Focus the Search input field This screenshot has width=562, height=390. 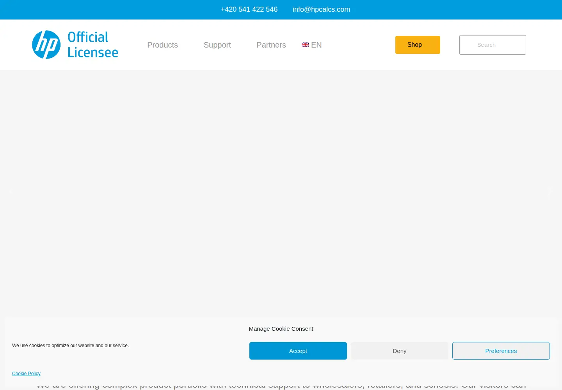pyautogui.click(x=493, y=45)
